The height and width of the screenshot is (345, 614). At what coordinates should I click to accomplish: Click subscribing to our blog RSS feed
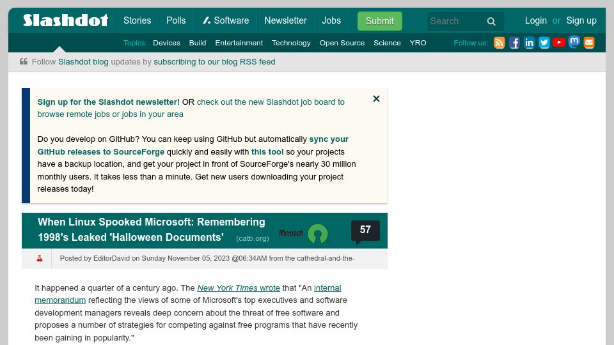[x=214, y=62]
